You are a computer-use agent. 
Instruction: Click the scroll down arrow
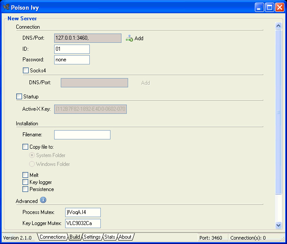(x=278, y=225)
